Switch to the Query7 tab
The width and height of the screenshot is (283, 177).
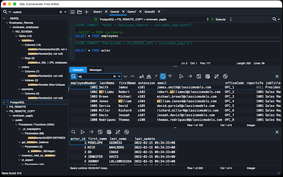click(x=132, y=12)
